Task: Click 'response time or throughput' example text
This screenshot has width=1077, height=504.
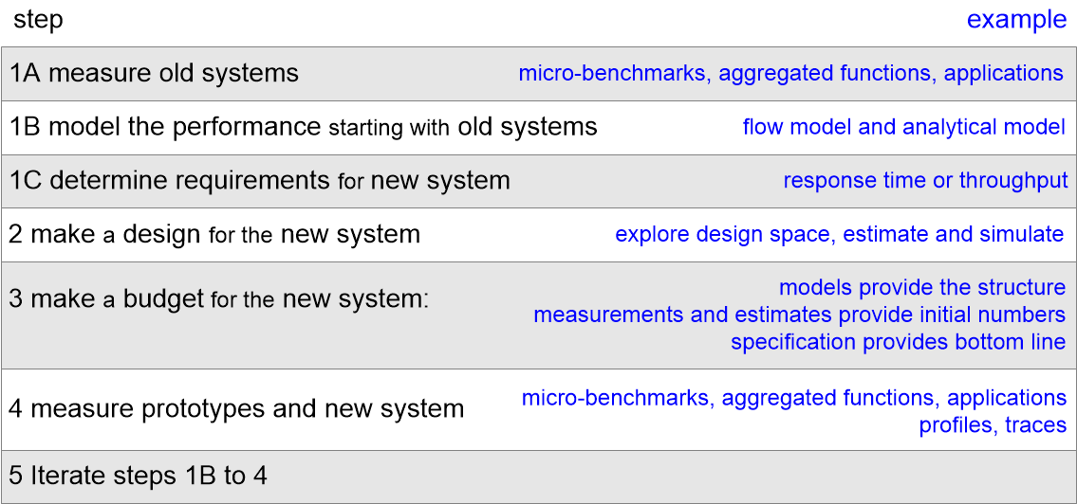Action: [925, 180]
